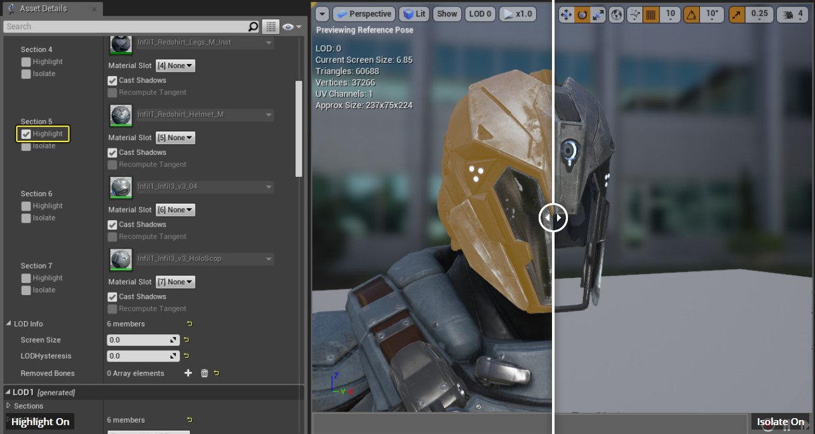815x434 pixels.
Task: Toggle rotation snap angle icon
Action: pyautogui.click(x=692, y=15)
